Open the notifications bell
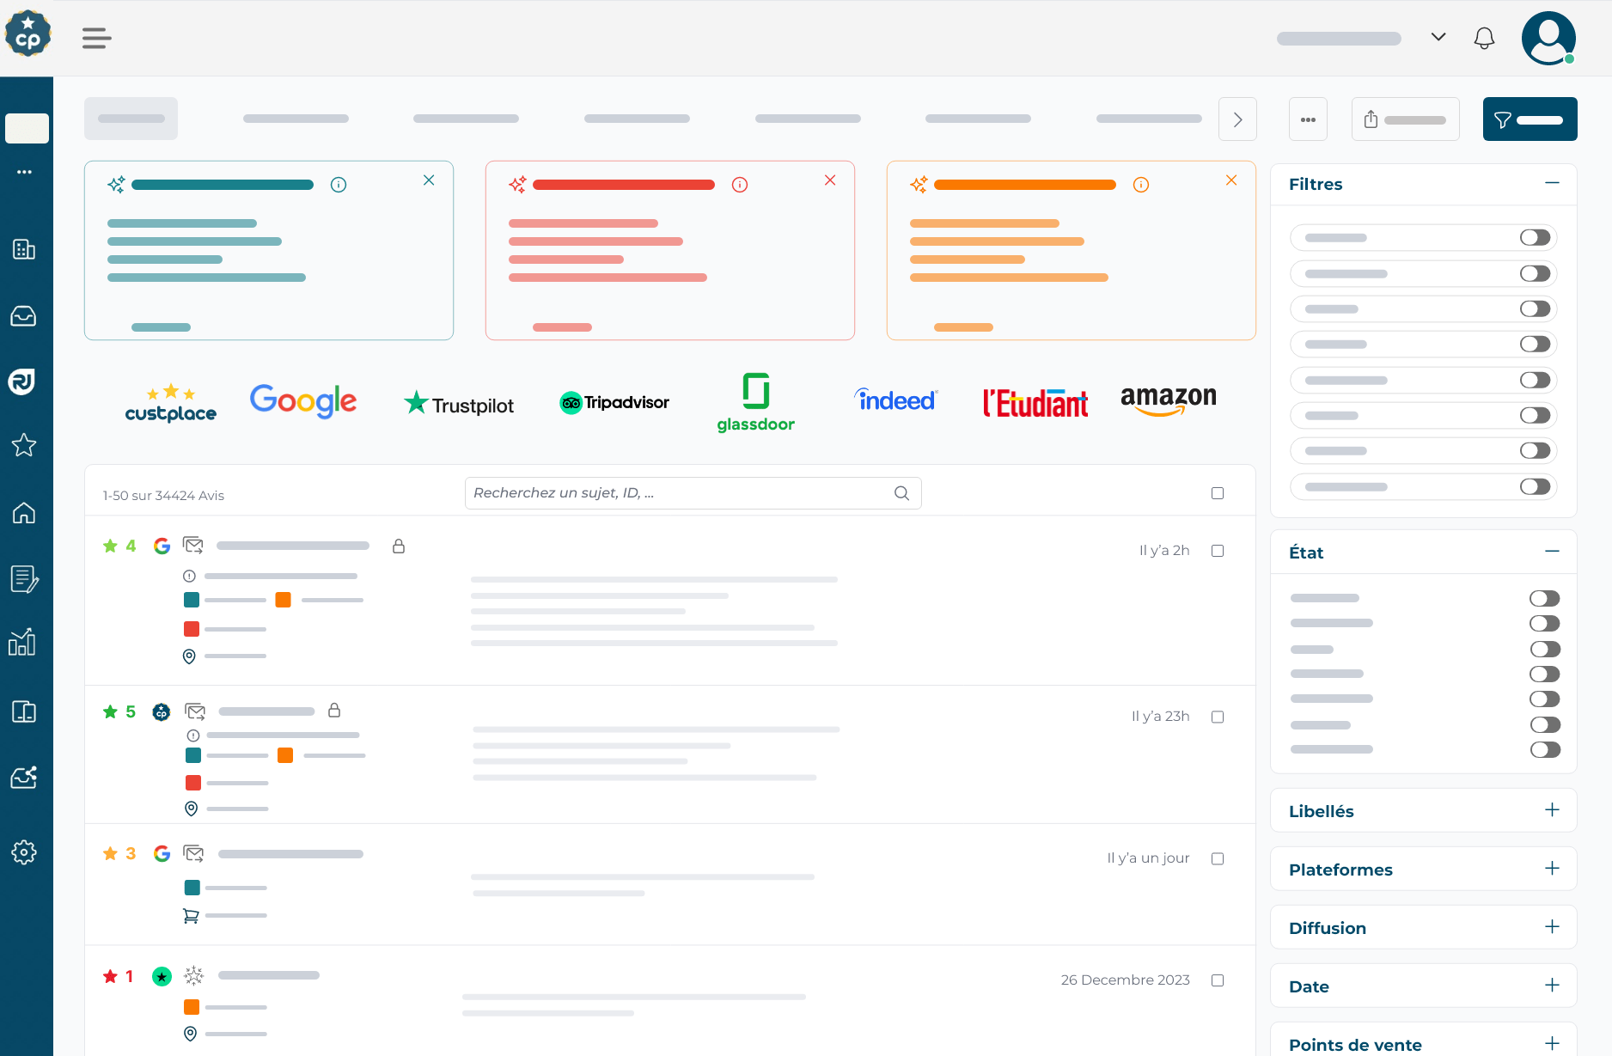This screenshot has height=1056, width=1612. coord(1484,38)
